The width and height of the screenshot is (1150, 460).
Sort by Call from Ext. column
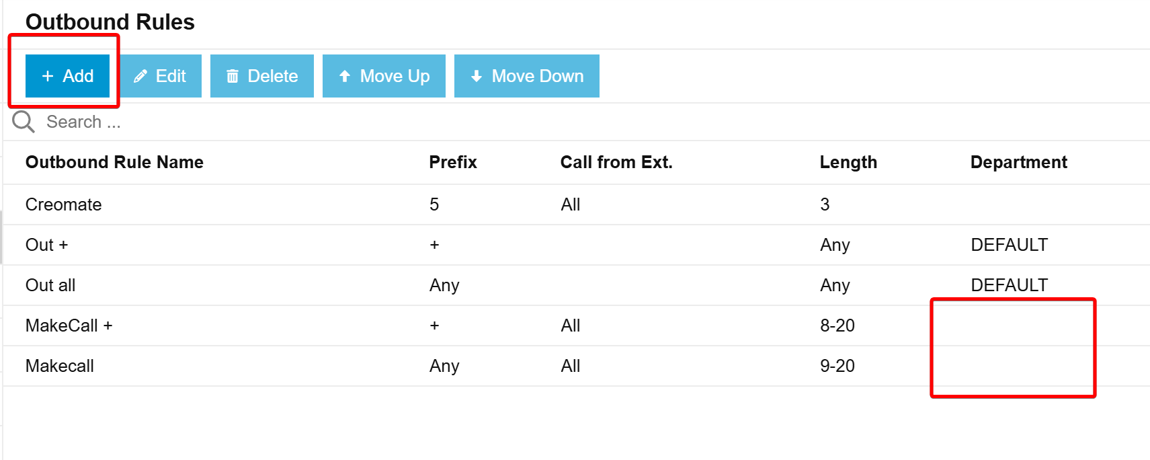click(x=616, y=162)
